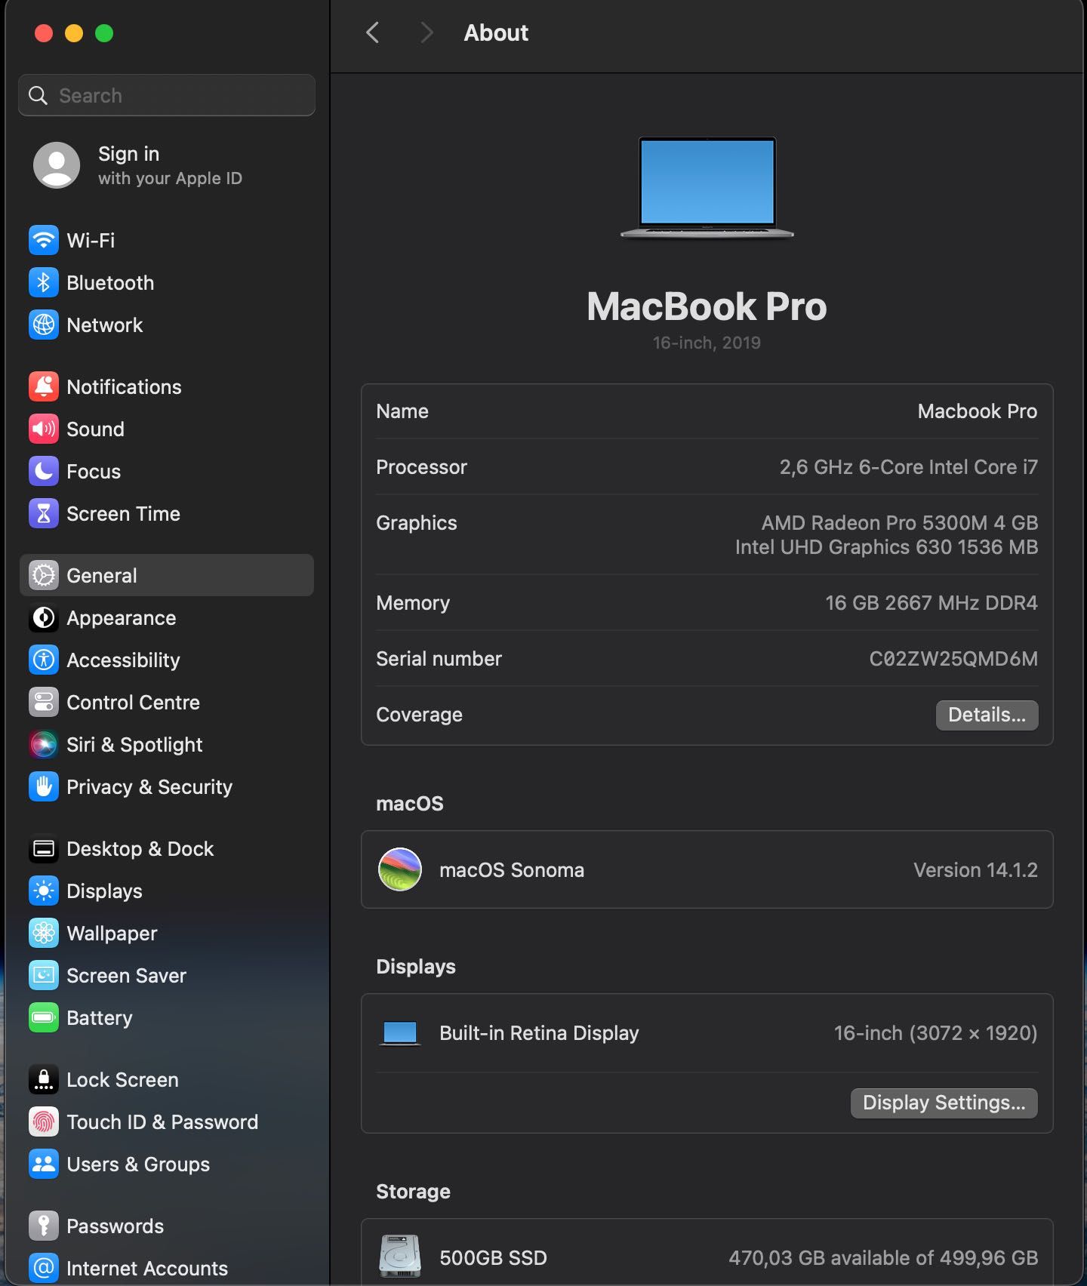The image size is (1087, 1286).
Task: Open Appearance icon in sidebar
Action: (x=44, y=618)
